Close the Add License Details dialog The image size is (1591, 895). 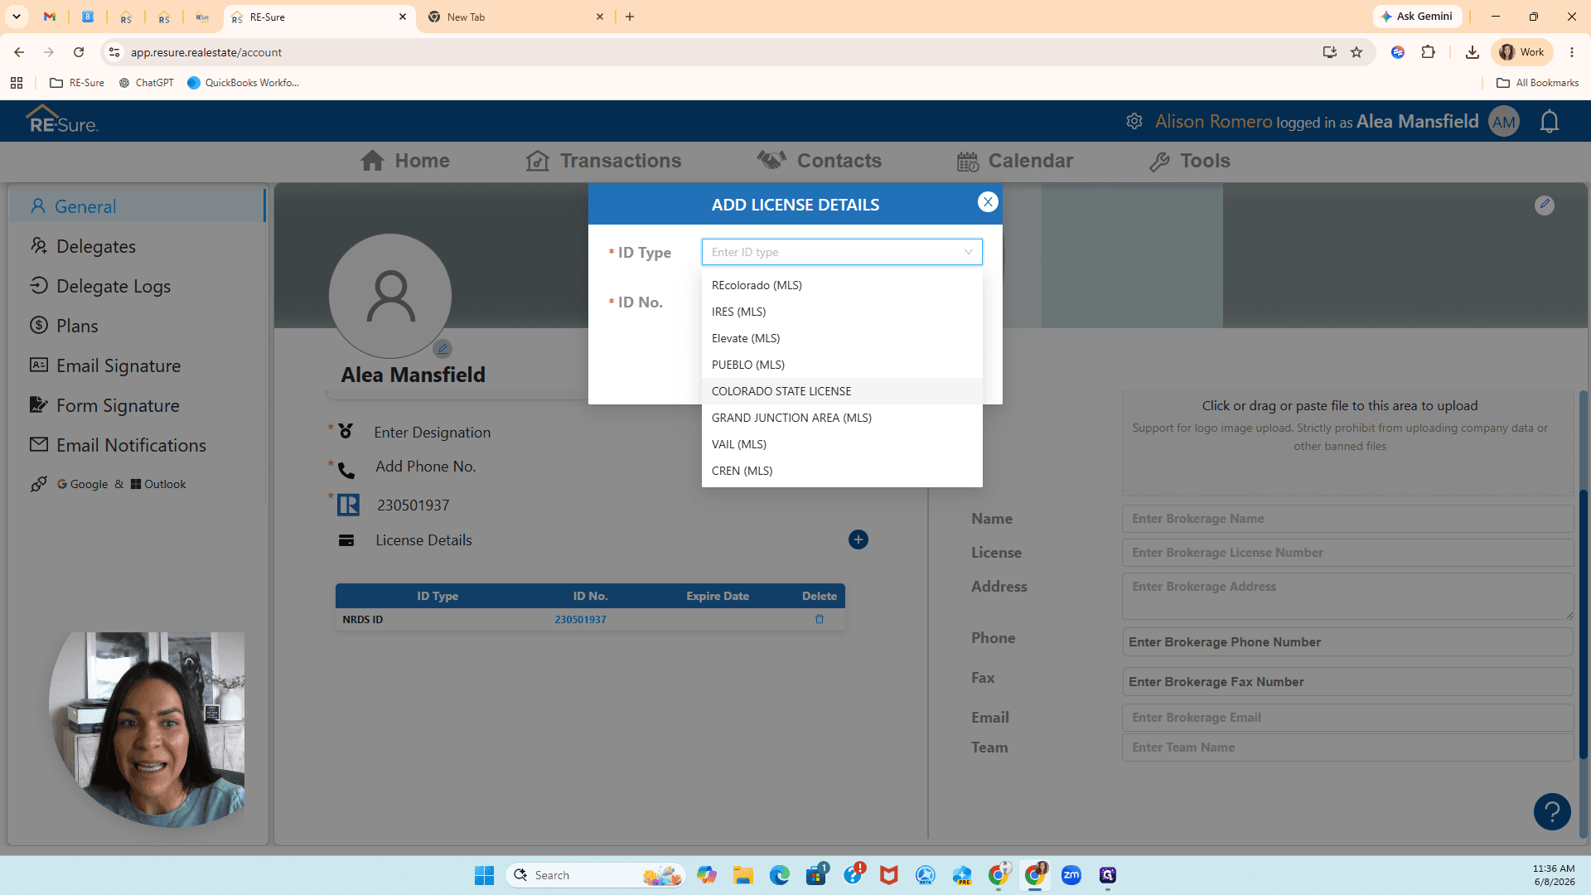pos(987,202)
